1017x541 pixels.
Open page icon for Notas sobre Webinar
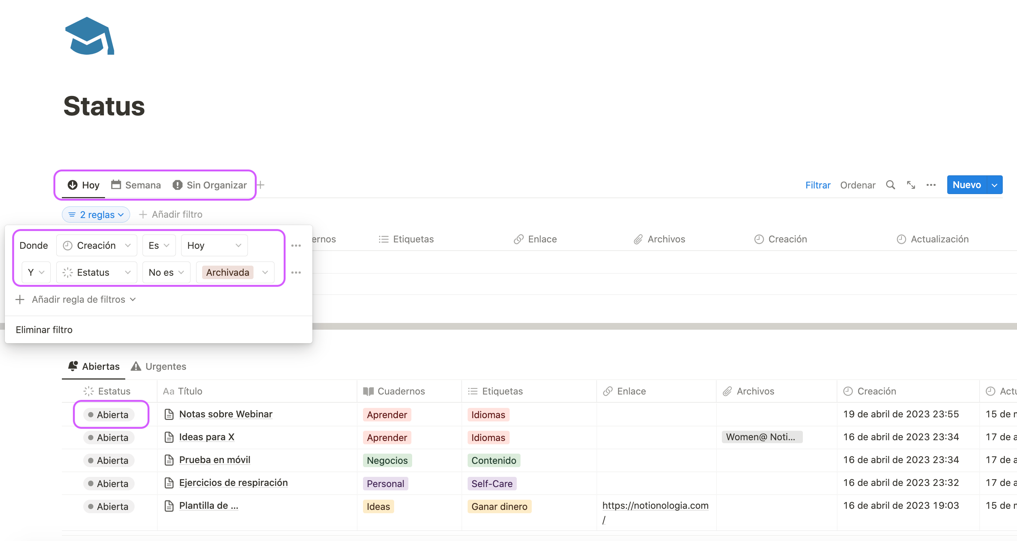169,414
